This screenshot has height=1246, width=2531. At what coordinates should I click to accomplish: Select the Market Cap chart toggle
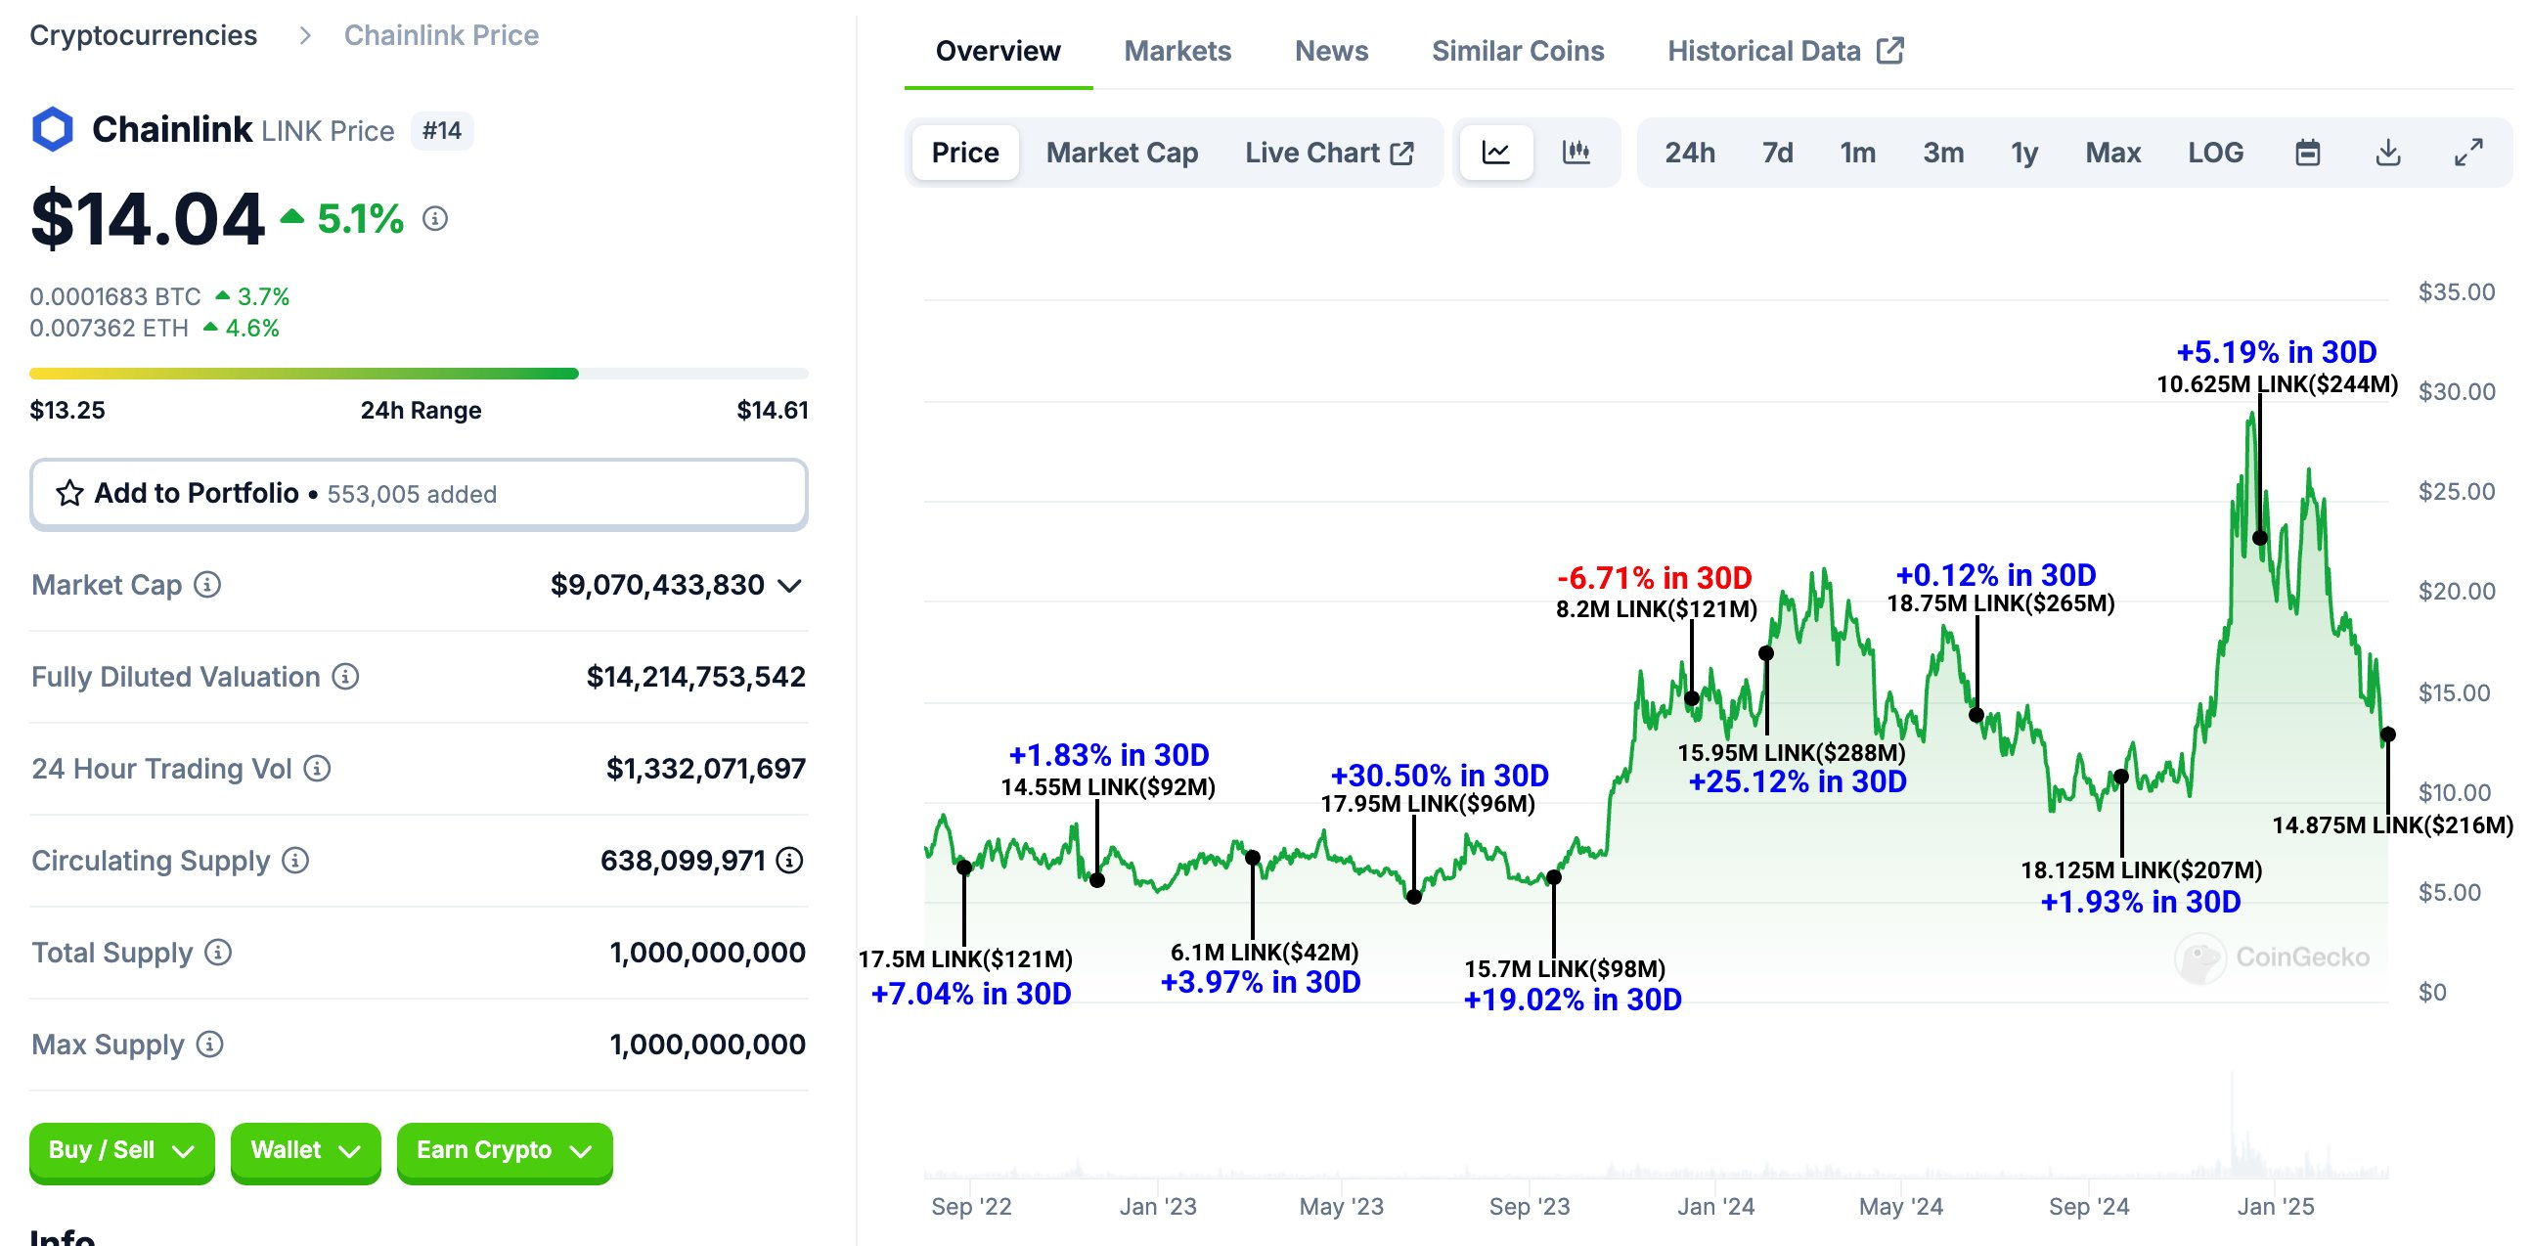pyautogui.click(x=1121, y=153)
